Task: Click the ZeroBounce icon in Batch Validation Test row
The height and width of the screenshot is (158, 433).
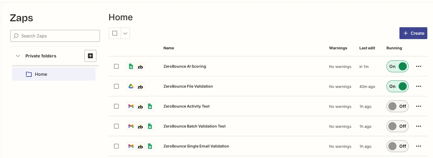Action: [140, 126]
